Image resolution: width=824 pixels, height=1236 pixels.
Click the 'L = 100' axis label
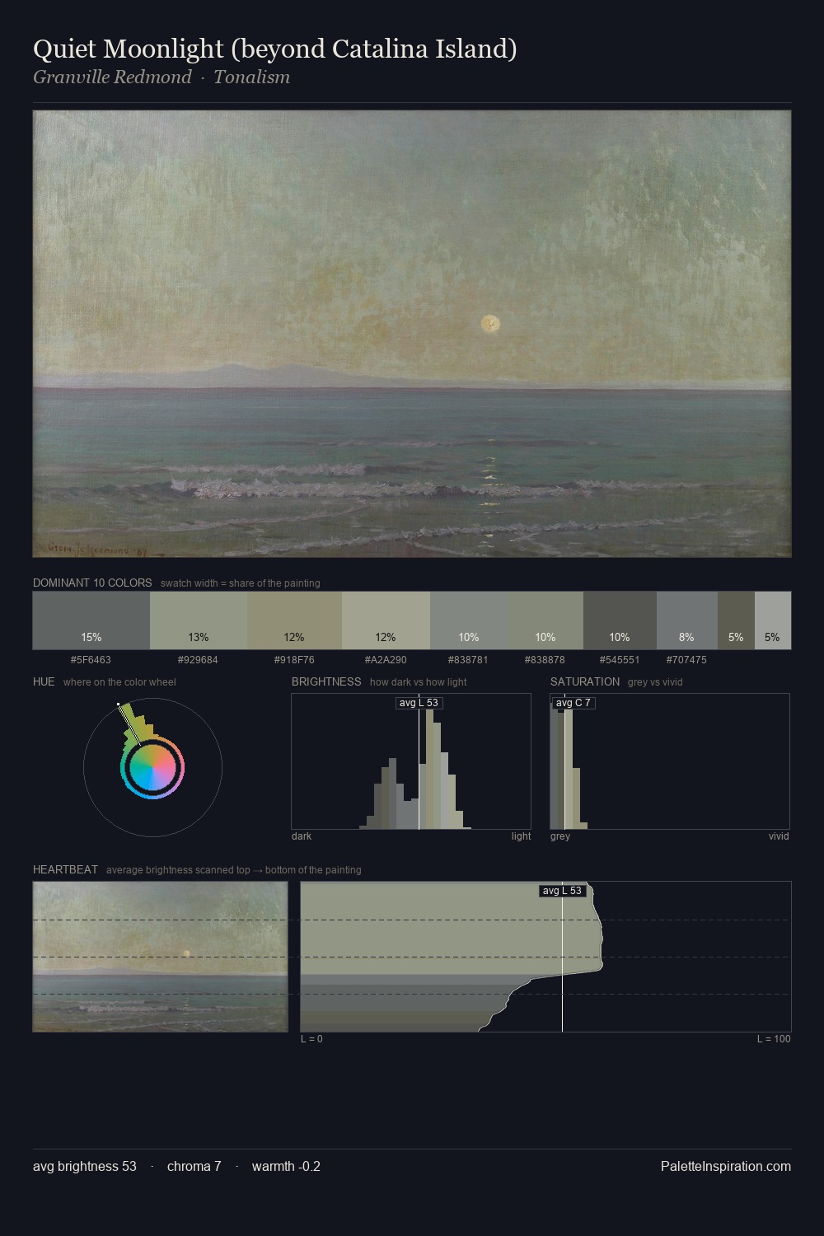click(774, 1039)
